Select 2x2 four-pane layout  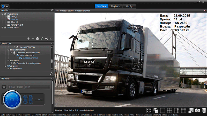(169, 111)
